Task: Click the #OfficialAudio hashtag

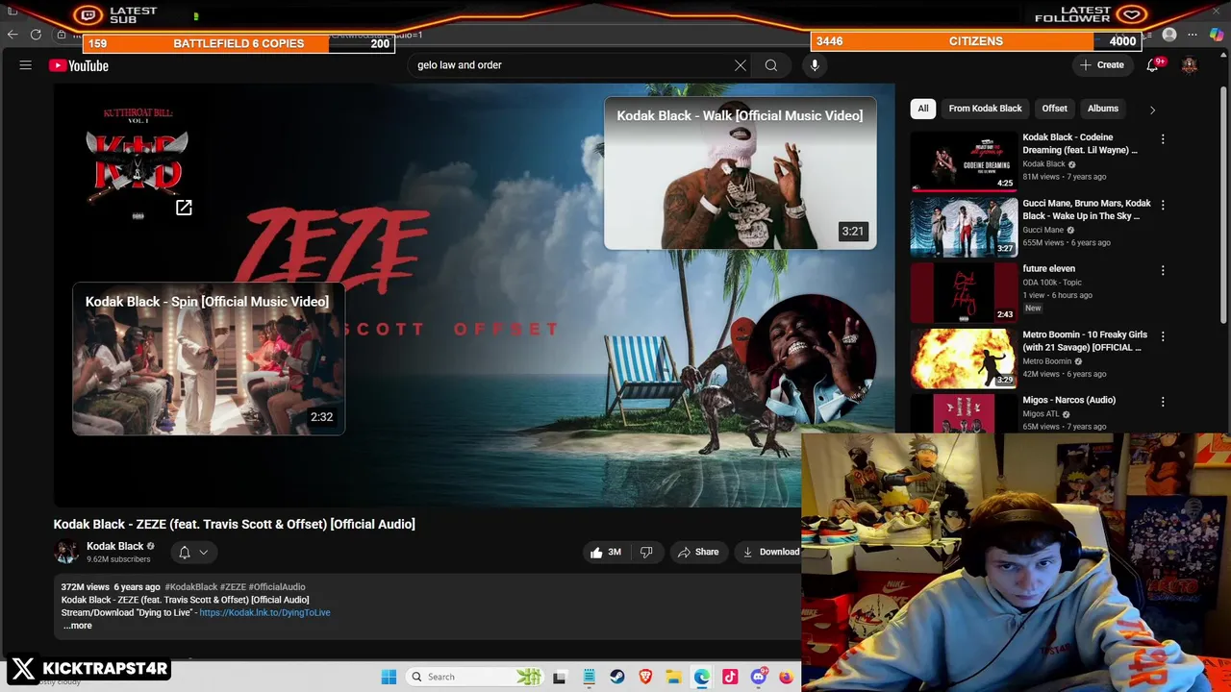Action: click(277, 586)
